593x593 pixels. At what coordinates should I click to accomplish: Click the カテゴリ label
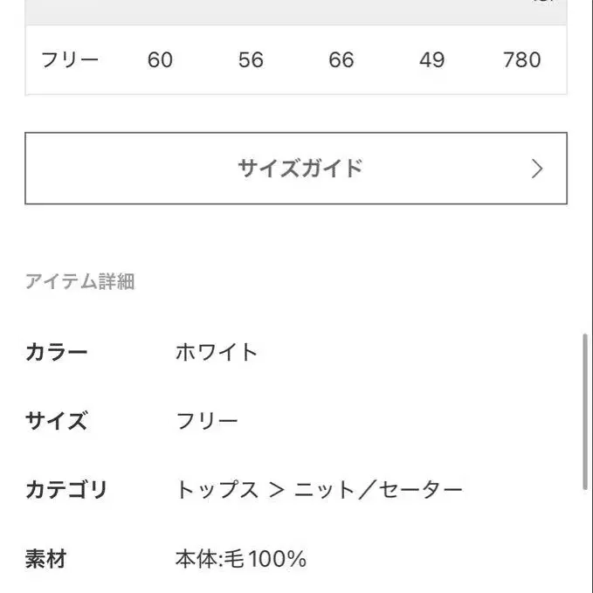tap(66, 490)
